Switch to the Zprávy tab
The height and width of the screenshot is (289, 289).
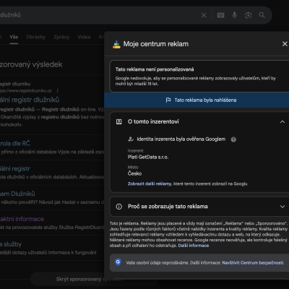pyautogui.click(x=61, y=37)
